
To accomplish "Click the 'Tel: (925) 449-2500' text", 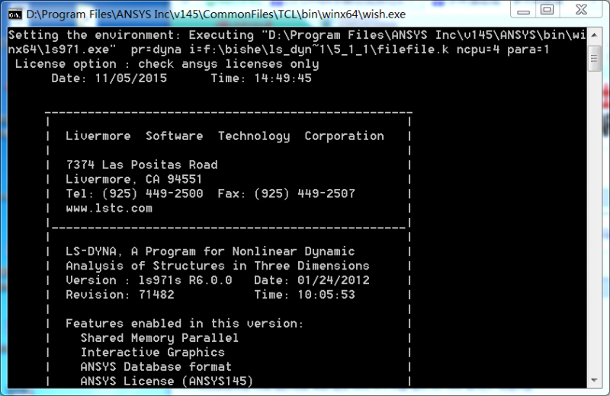I will (x=134, y=193).
